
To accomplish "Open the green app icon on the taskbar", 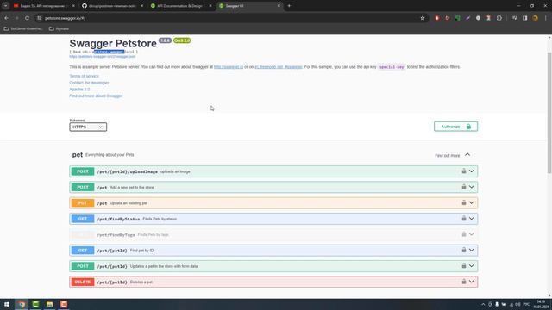I will [x=35, y=304].
